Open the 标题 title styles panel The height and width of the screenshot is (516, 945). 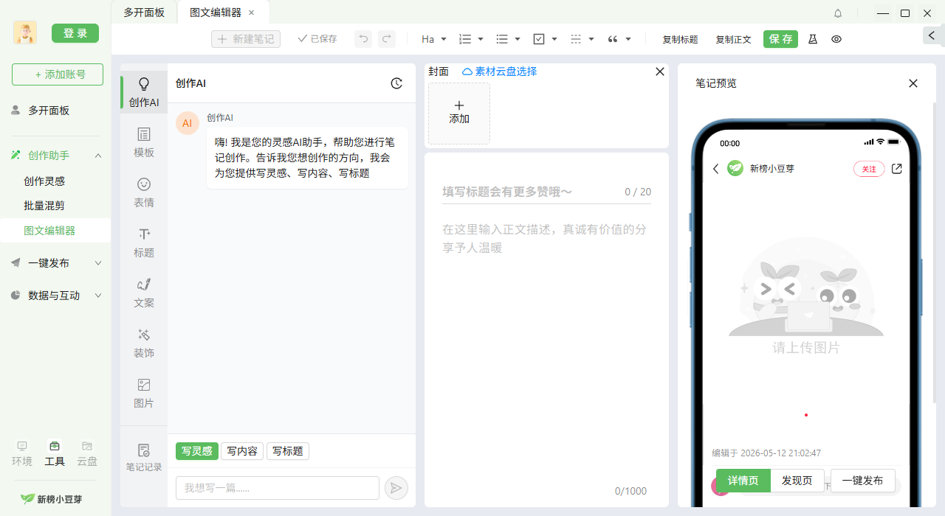click(144, 243)
